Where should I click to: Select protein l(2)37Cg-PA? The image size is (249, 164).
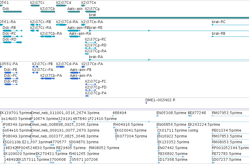87,96
